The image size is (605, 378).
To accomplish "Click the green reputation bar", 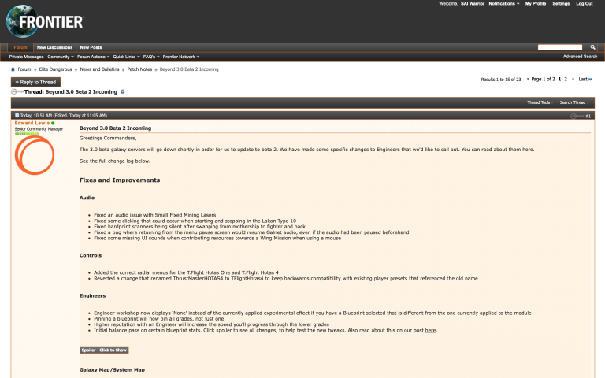I will pyautogui.click(x=27, y=133).
